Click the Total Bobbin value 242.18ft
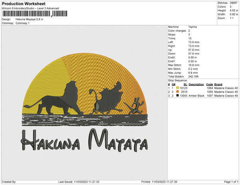The height and width of the screenshot is (185, 240). pyautogui.click(x=193, y=77)
